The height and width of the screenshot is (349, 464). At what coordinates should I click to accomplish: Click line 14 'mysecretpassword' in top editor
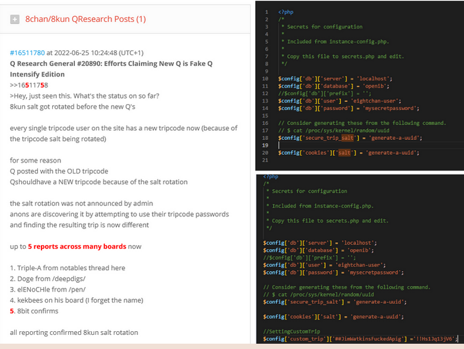348,109
